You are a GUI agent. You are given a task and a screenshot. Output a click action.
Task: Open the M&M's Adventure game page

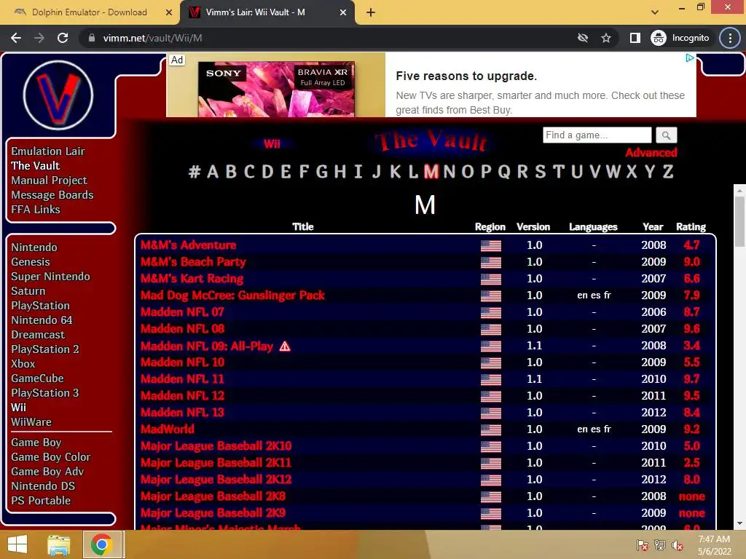click(189, 245)
